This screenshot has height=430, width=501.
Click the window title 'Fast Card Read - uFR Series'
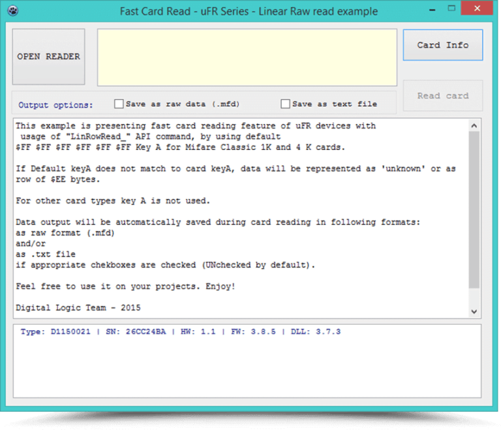click(185, 12)
